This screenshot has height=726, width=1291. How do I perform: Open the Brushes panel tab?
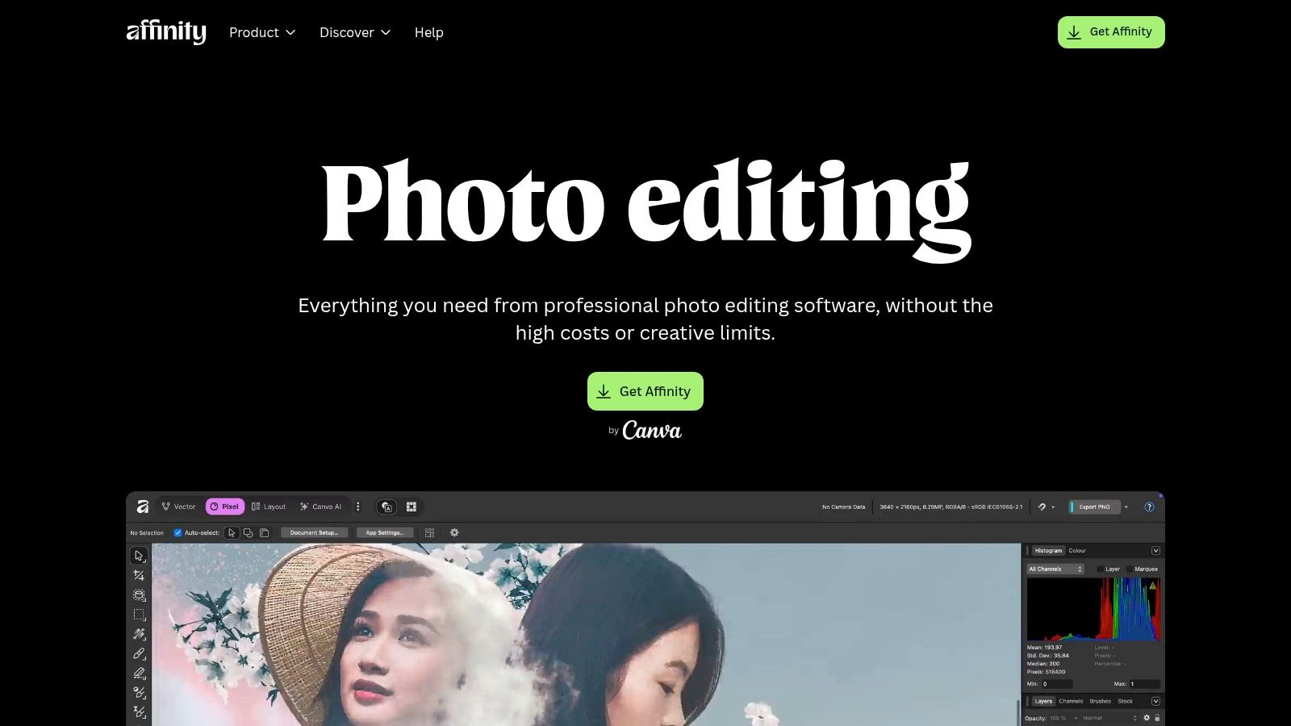tap(1101, 701)
